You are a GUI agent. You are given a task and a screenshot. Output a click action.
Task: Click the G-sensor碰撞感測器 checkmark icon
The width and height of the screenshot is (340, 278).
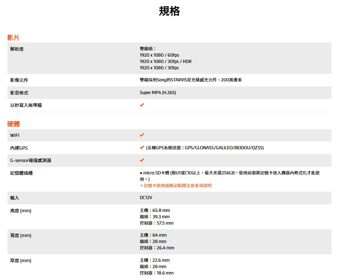tap(142, 160)
